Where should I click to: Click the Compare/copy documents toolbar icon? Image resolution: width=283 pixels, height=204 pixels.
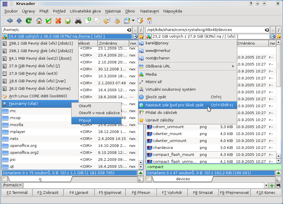pyautogui.click(x=97, y=21)
